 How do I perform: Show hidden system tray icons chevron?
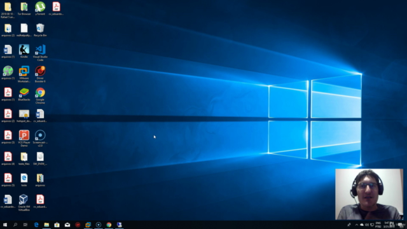(x=356, y=225)
